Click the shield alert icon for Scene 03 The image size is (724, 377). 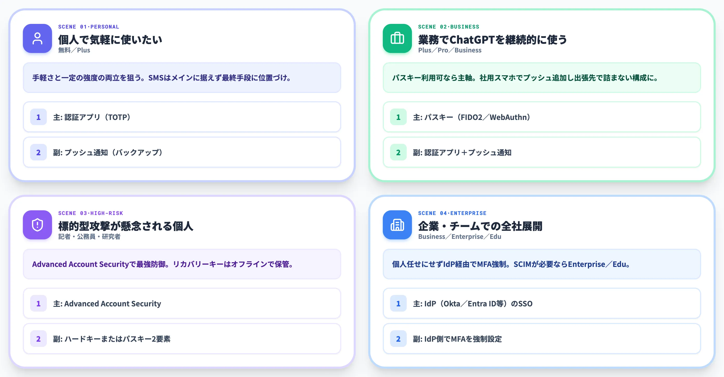point(37,225)
